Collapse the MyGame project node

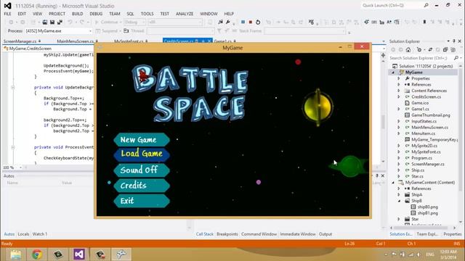coord(393,72)
